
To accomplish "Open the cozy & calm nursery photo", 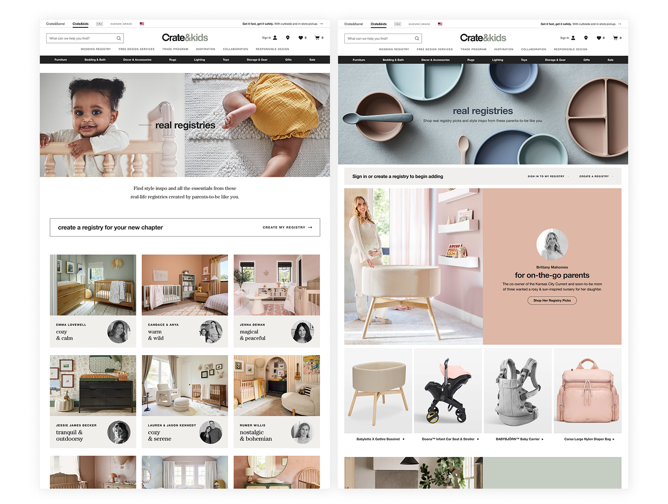I will coord(93,285).
